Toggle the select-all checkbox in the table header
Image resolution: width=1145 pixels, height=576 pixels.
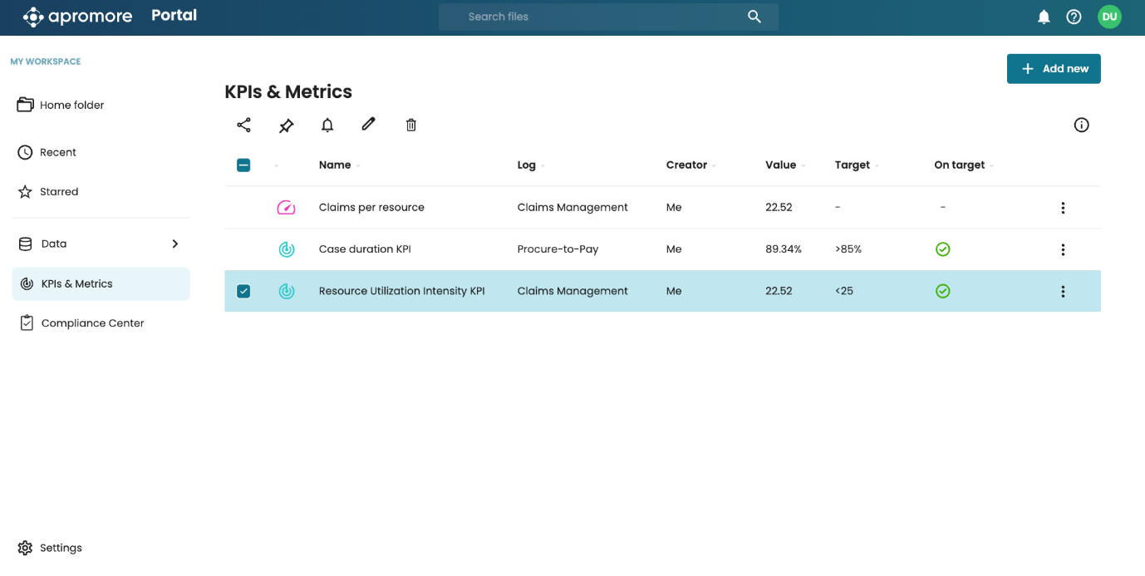(x=243, y=165)
